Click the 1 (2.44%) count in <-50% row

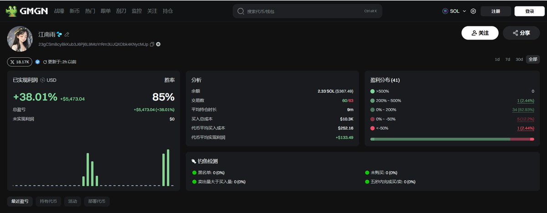pos(525,128)
